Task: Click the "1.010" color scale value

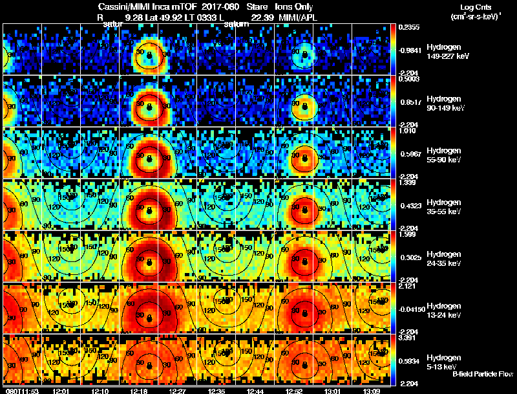Action: click(x=407, y=131)
